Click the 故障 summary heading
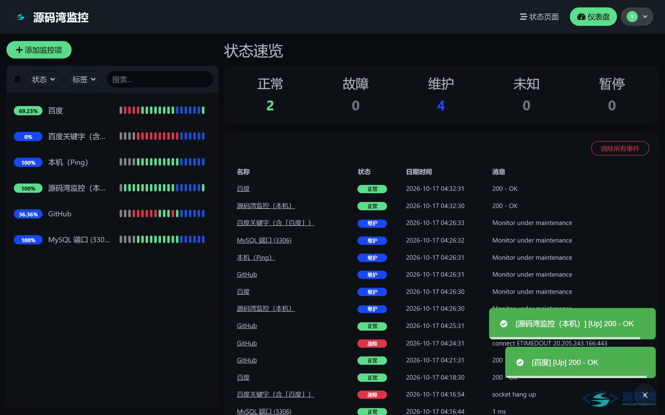665x415 pixels. point(356,84)
